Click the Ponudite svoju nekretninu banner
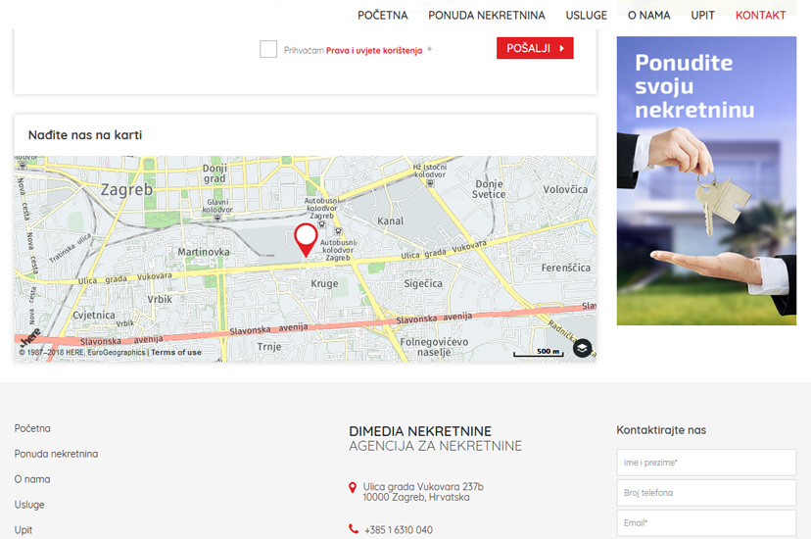Viewport: 811px width, 539px height. [x=706, y=181]
